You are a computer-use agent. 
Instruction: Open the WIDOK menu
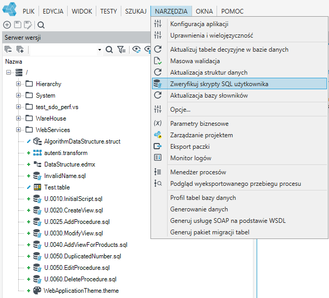coord(82,11)
